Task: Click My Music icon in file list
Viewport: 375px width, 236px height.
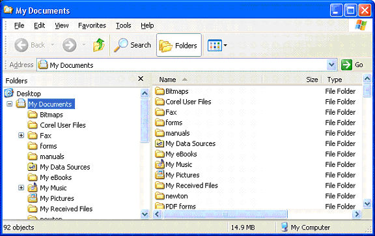Action: pos(160,164)
